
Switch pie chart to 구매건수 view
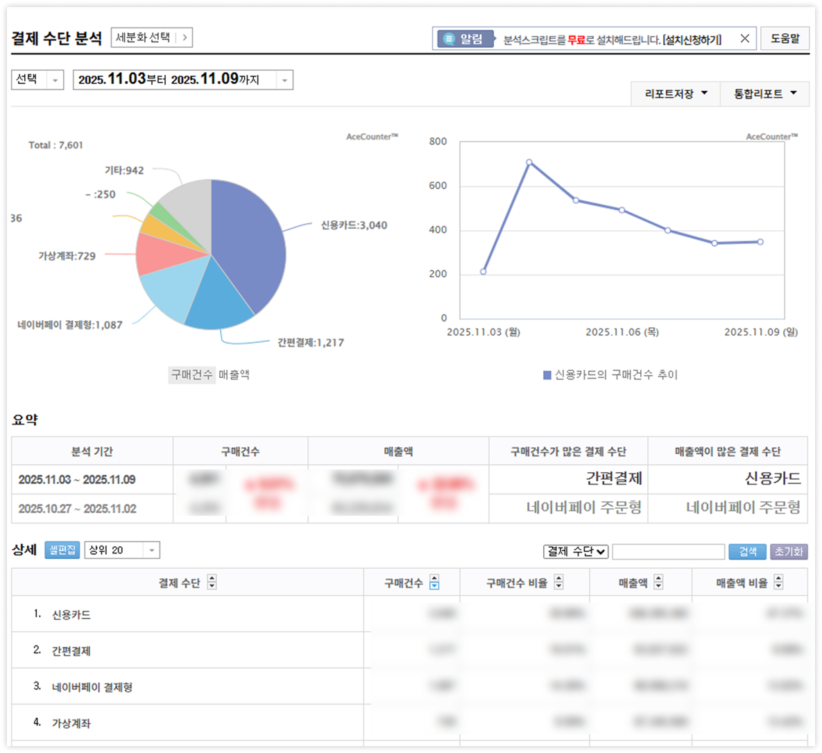[x=191, y=374]
